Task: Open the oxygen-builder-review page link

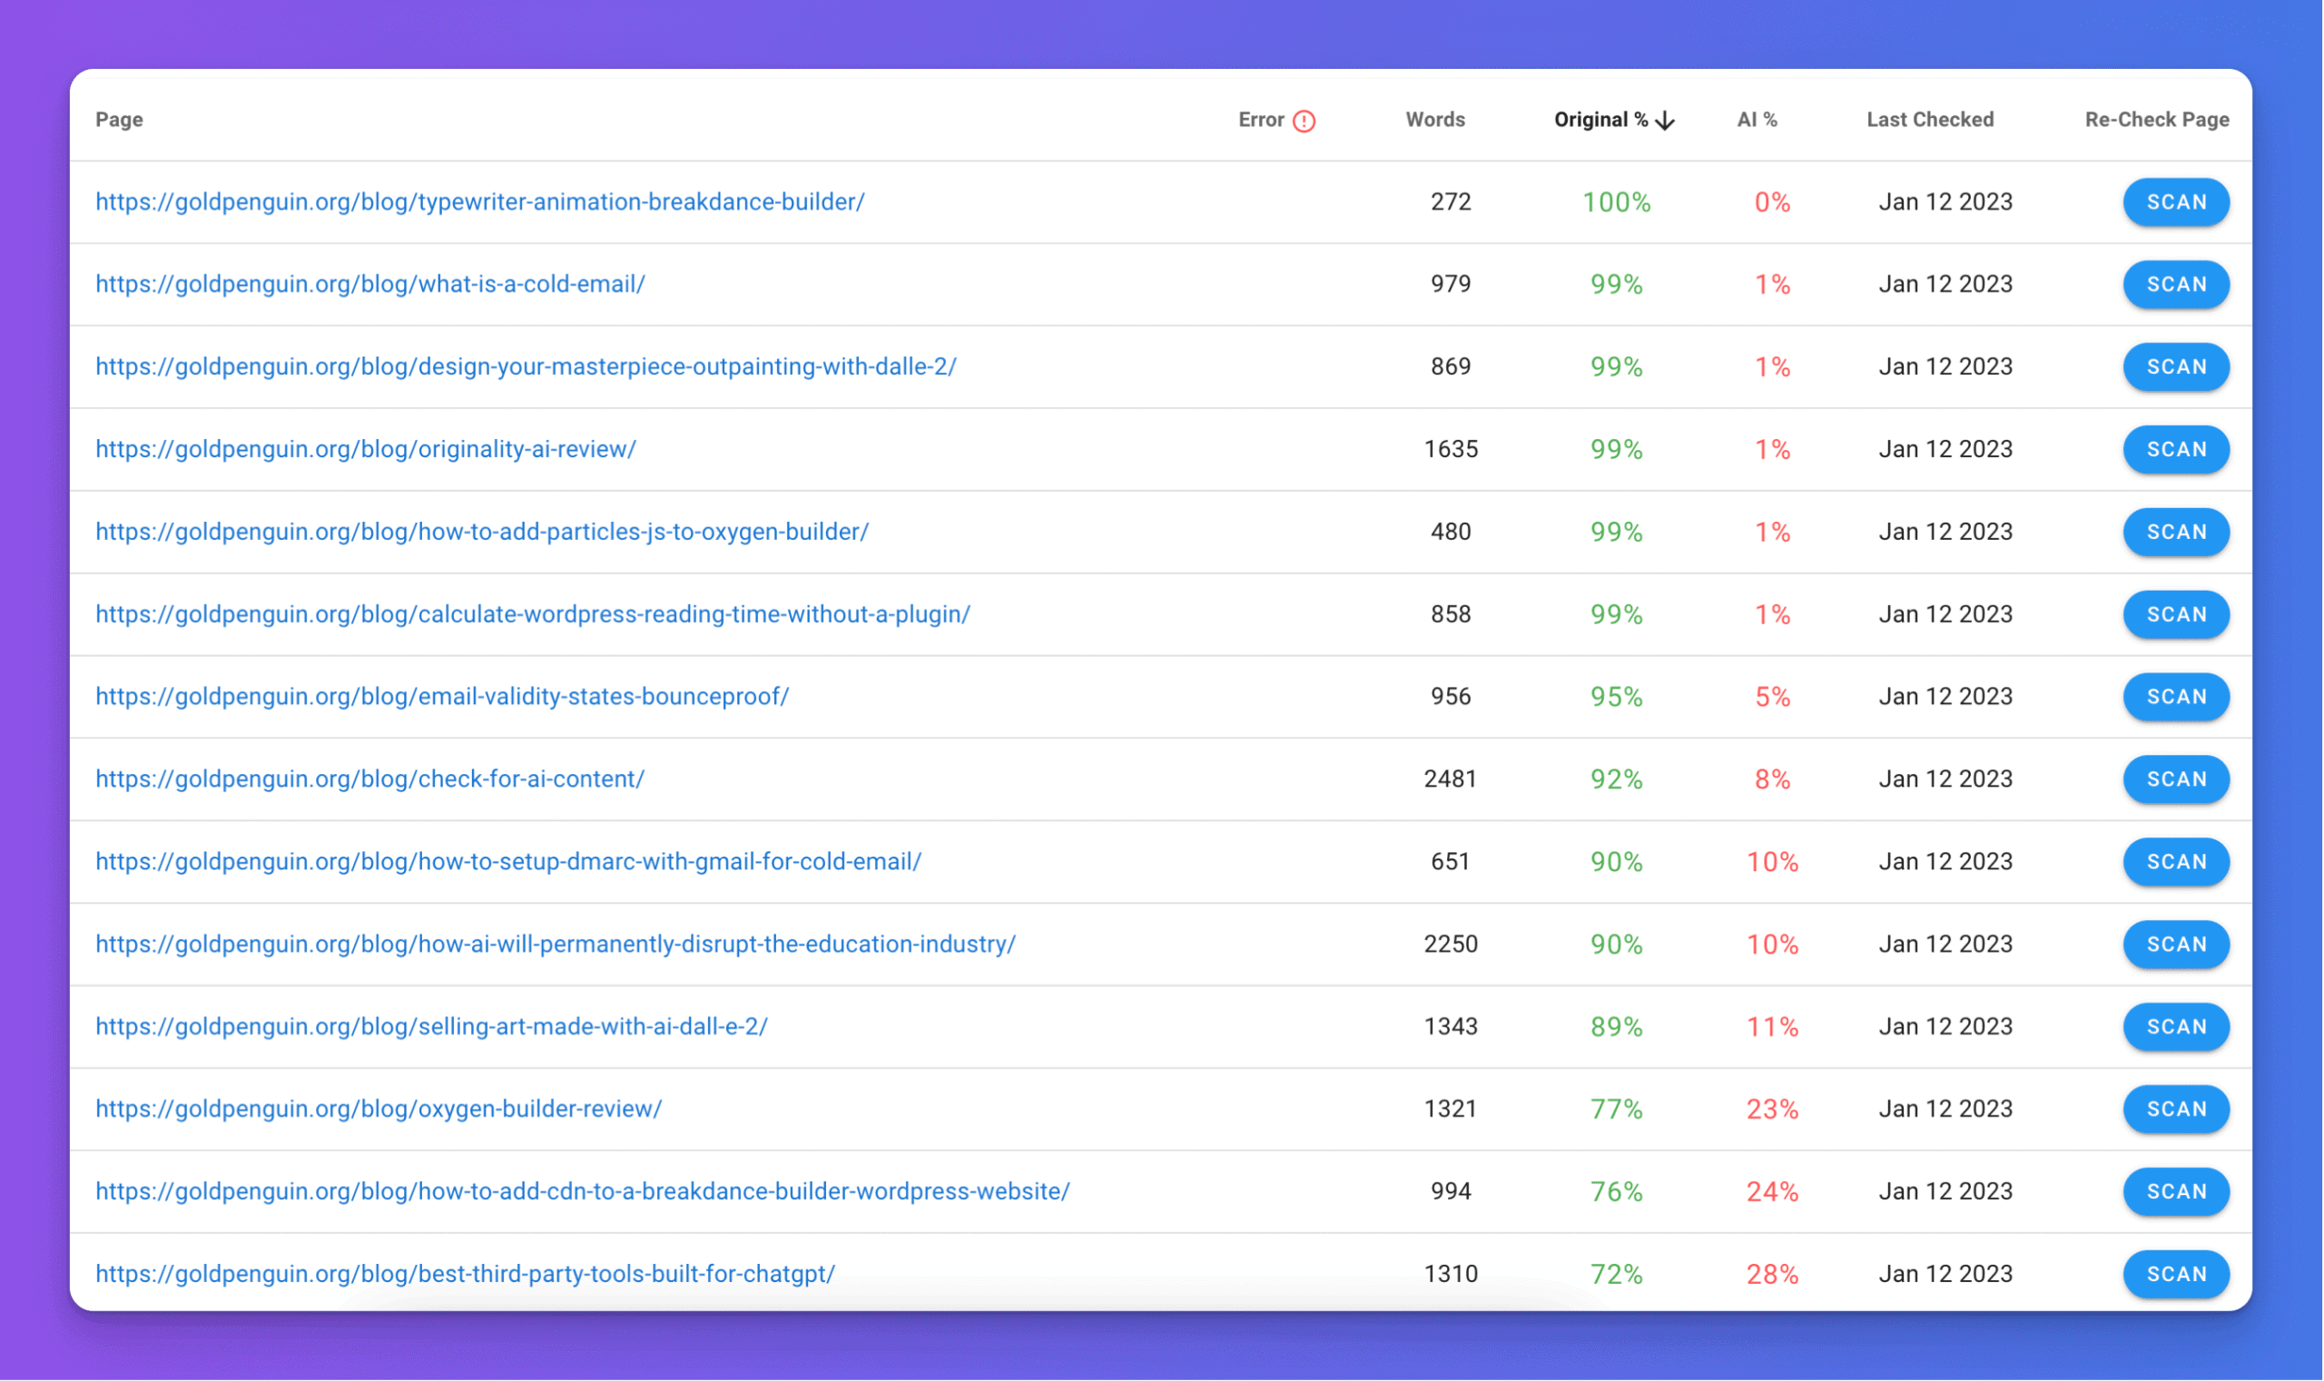Action: tap(378, 1108)
